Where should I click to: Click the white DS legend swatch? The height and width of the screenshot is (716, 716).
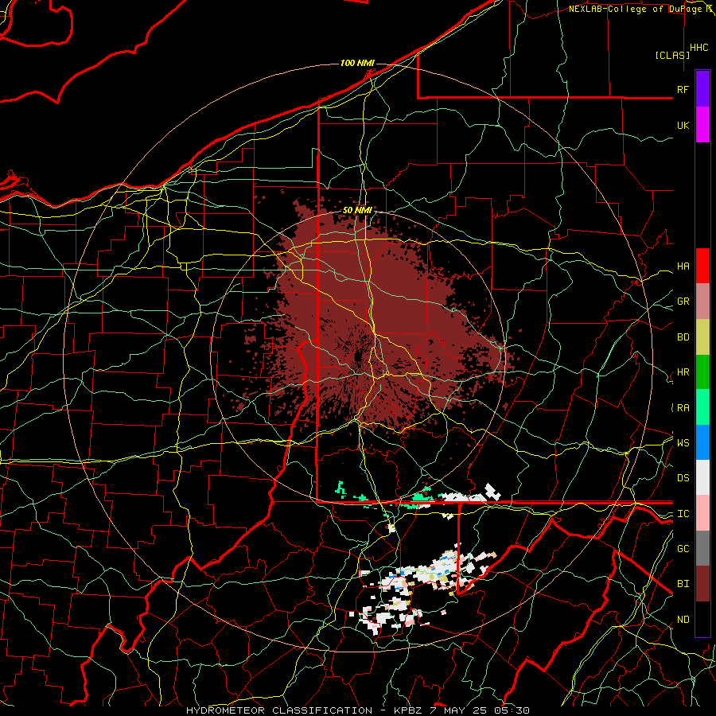(x=702, y=477)
